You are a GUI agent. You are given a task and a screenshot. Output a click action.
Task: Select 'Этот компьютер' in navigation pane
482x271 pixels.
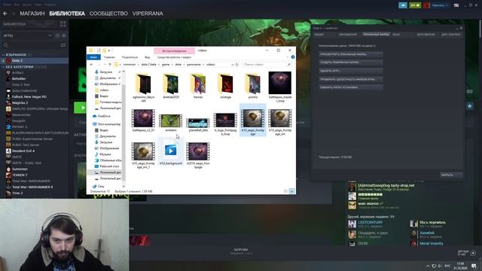[106, 124]
